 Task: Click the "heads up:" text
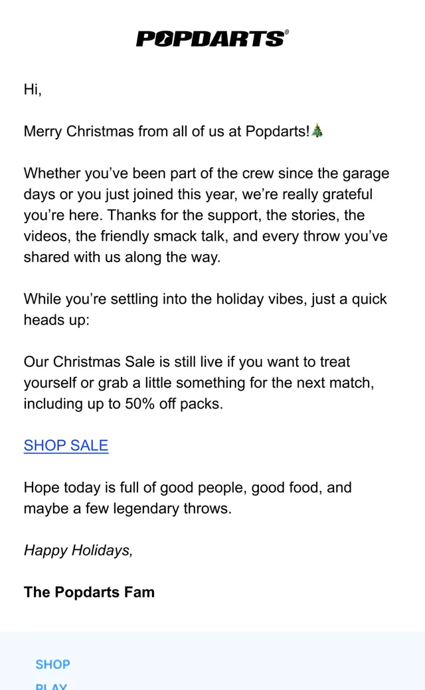[x=56, y=320]
